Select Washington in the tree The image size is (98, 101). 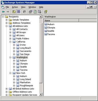[x=22, y=57]
